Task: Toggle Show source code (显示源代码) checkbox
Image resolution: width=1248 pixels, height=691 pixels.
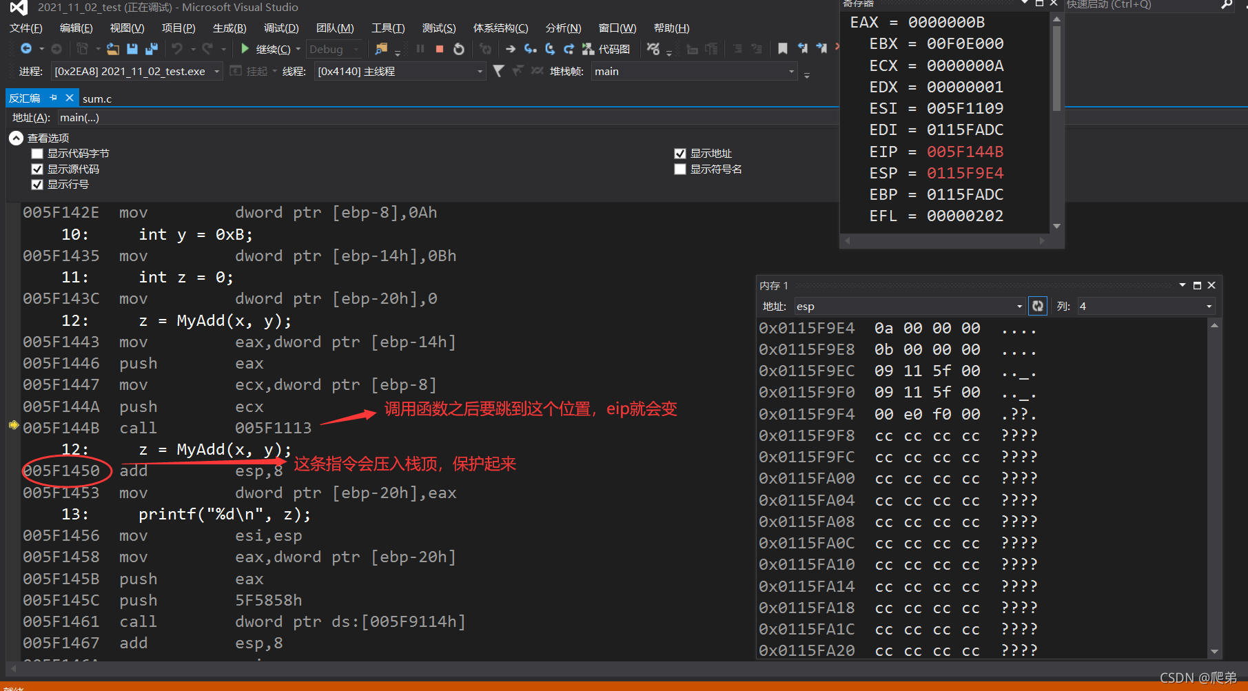Action: point(37,169)
